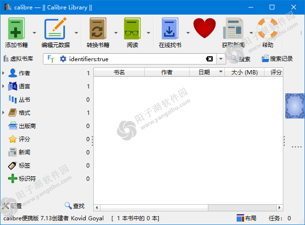Expand the Languages (语言) tree node
The image size is (305, 225).
click(x=3, y=86)
